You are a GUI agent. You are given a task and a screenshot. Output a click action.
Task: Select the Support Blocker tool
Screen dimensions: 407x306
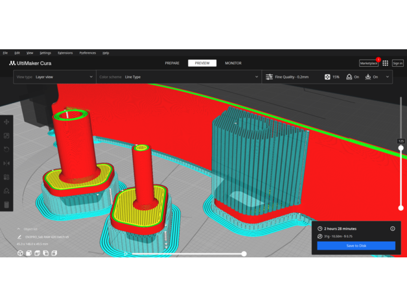click(x=6, y=191)
